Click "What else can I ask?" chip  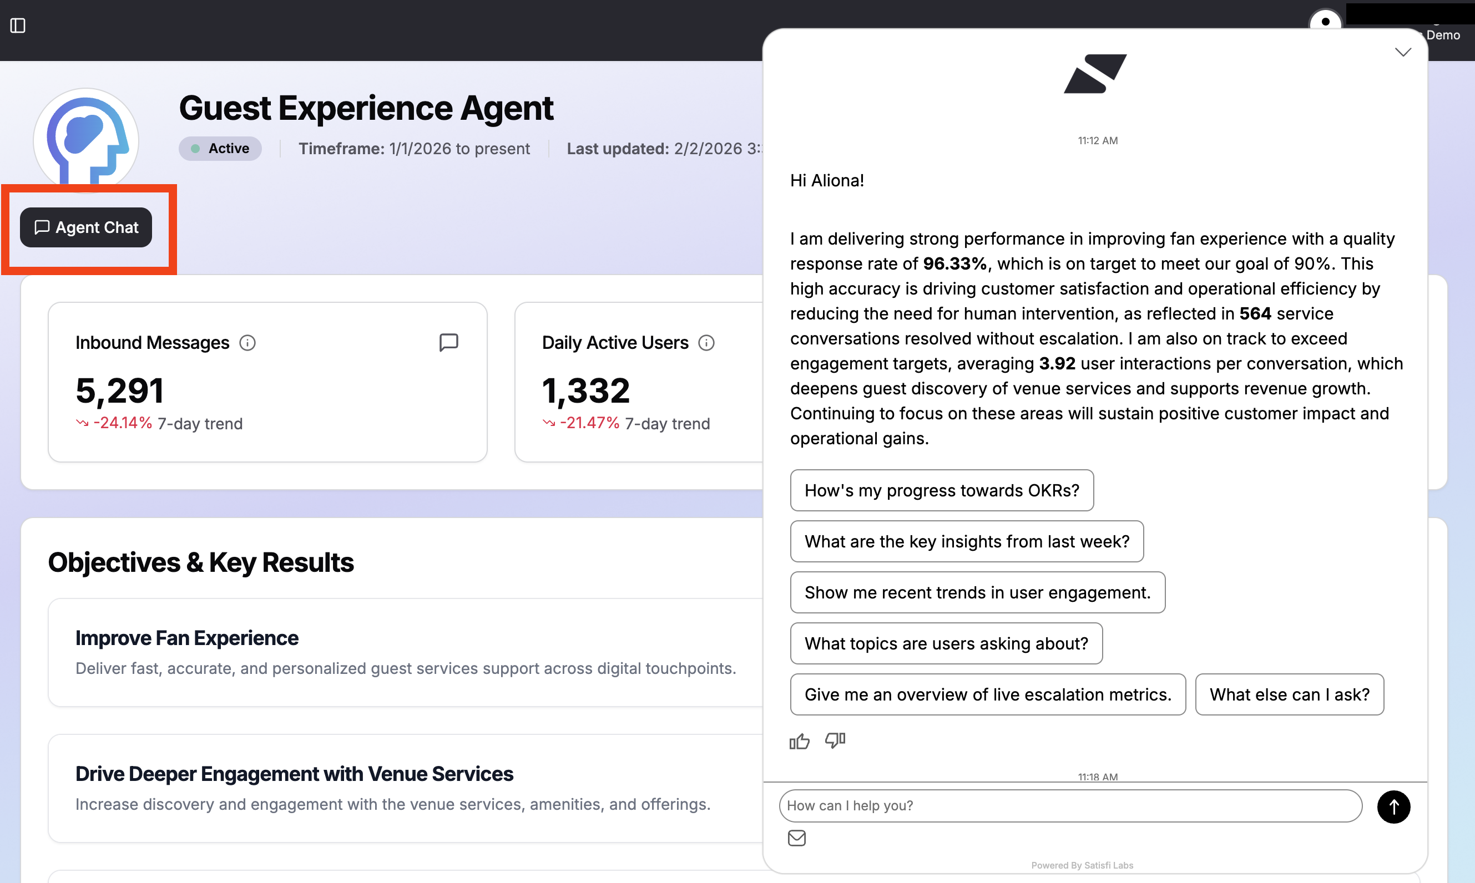1289,694
